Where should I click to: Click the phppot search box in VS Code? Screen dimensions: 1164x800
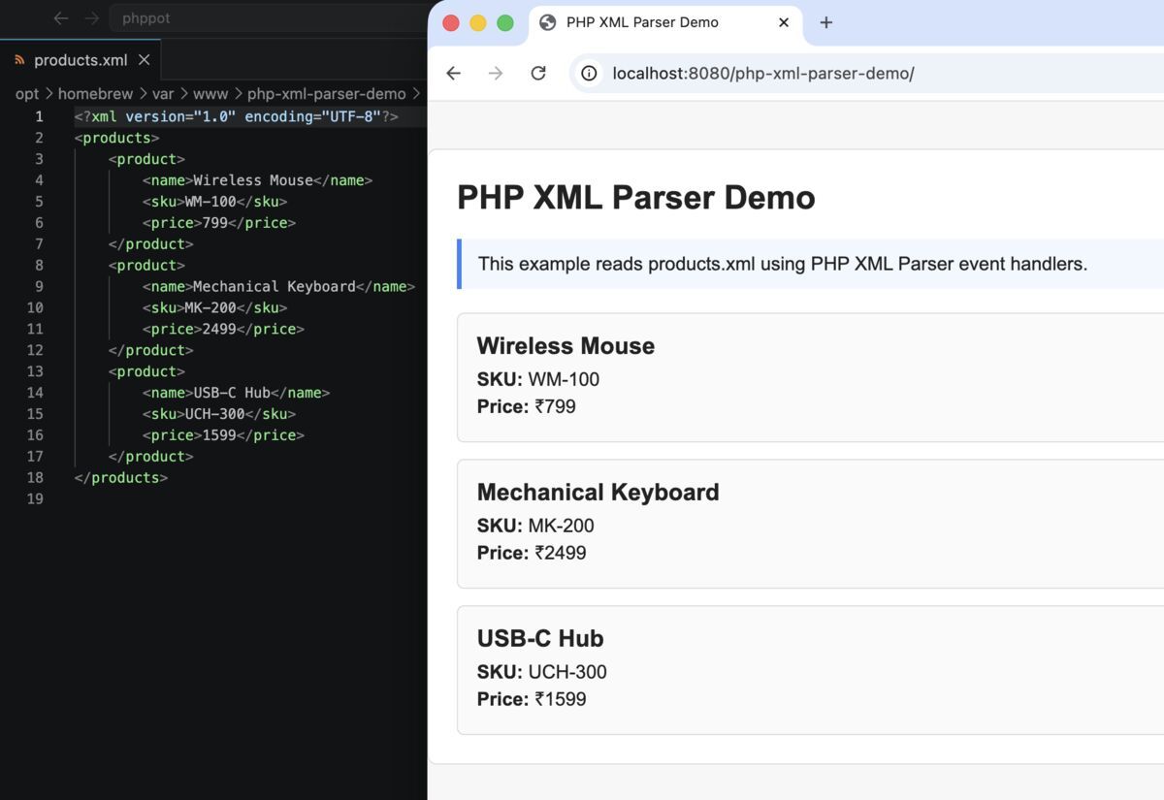pyautogui.click(x=269, y=18)
